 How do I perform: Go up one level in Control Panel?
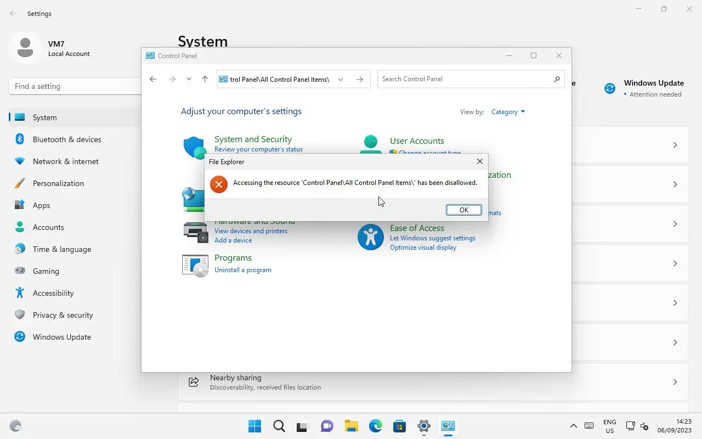point(205,79)
